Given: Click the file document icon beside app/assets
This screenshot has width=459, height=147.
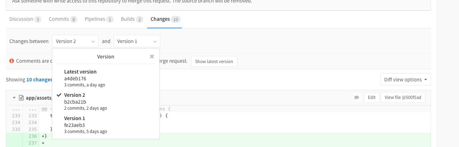Looking at the screenshot, I should (21, 98).
